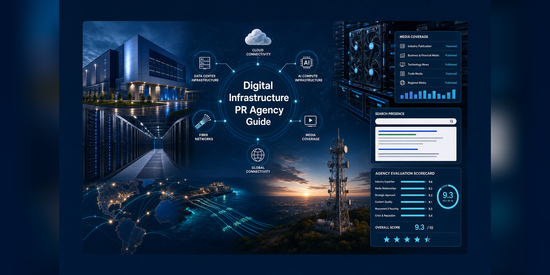Click the Industry Expertise score bar

point(413,182)
